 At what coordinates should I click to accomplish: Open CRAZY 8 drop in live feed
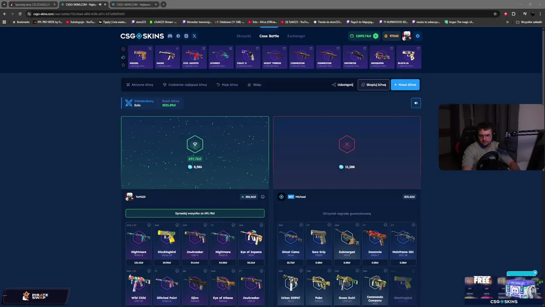tap(247, 57)
